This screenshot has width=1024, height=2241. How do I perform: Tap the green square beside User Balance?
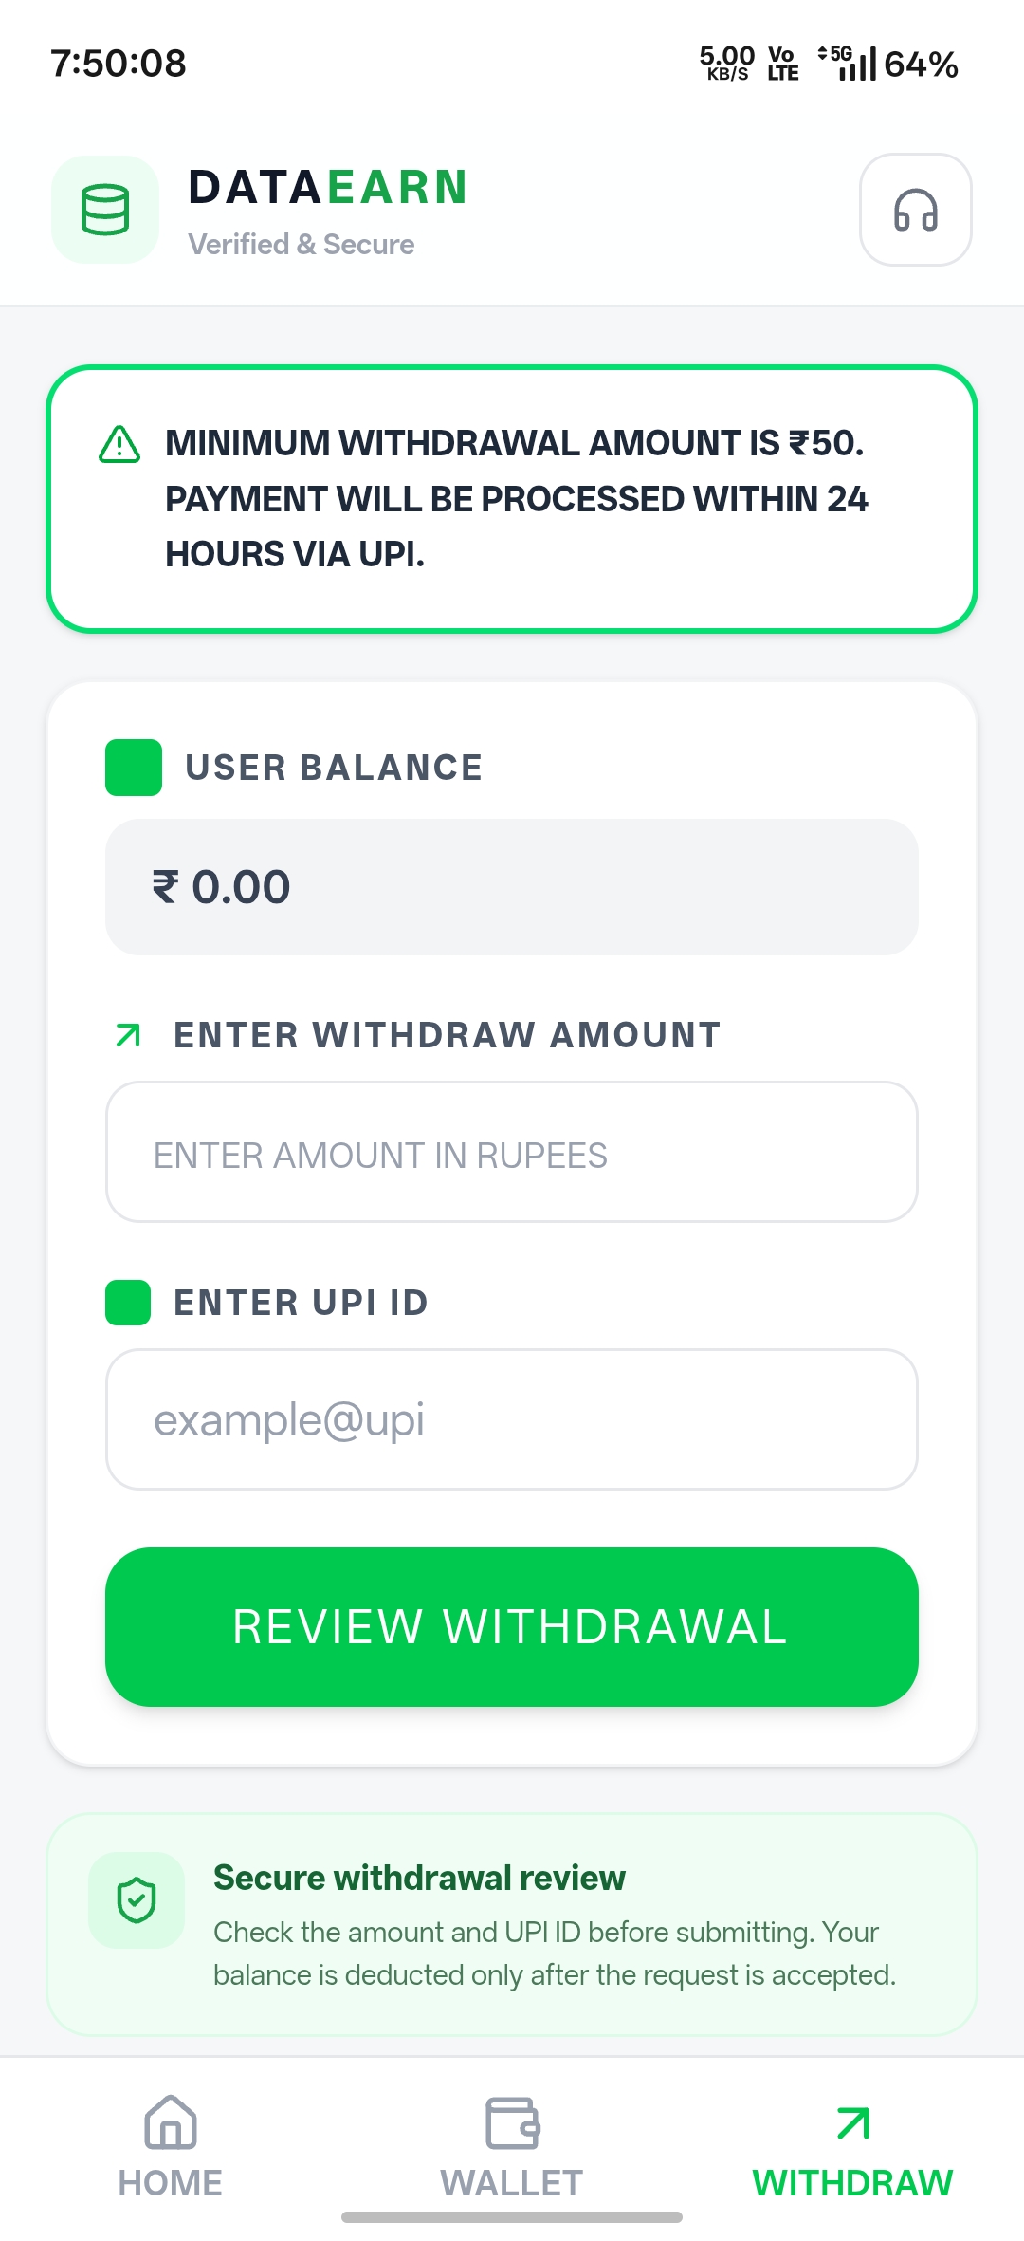pyautogui.click(x=134, y=768)
